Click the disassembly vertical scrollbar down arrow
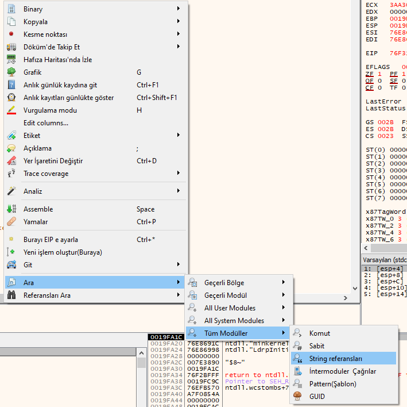 click(355, 289)
